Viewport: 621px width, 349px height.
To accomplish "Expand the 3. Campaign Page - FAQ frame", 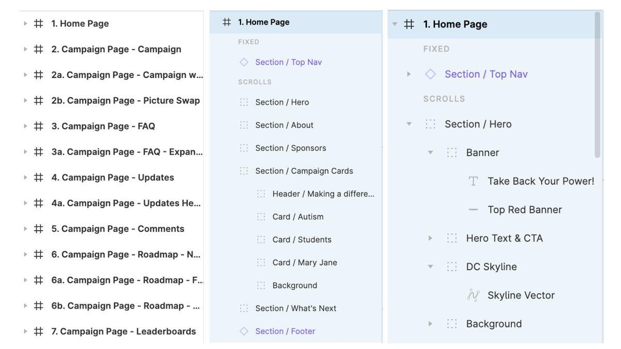I will 25,126.
